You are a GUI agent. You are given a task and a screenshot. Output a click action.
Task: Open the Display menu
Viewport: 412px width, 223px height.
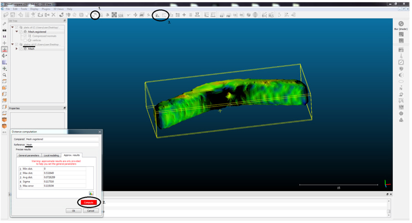coord(34,9)
